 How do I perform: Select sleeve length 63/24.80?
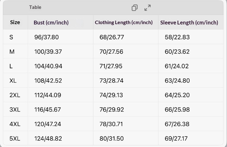[x=177, y=81]
